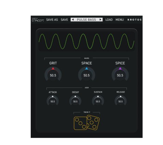Screen dimensions: 163x145
Task: Click the ATTACK knob
Action: 53,101
